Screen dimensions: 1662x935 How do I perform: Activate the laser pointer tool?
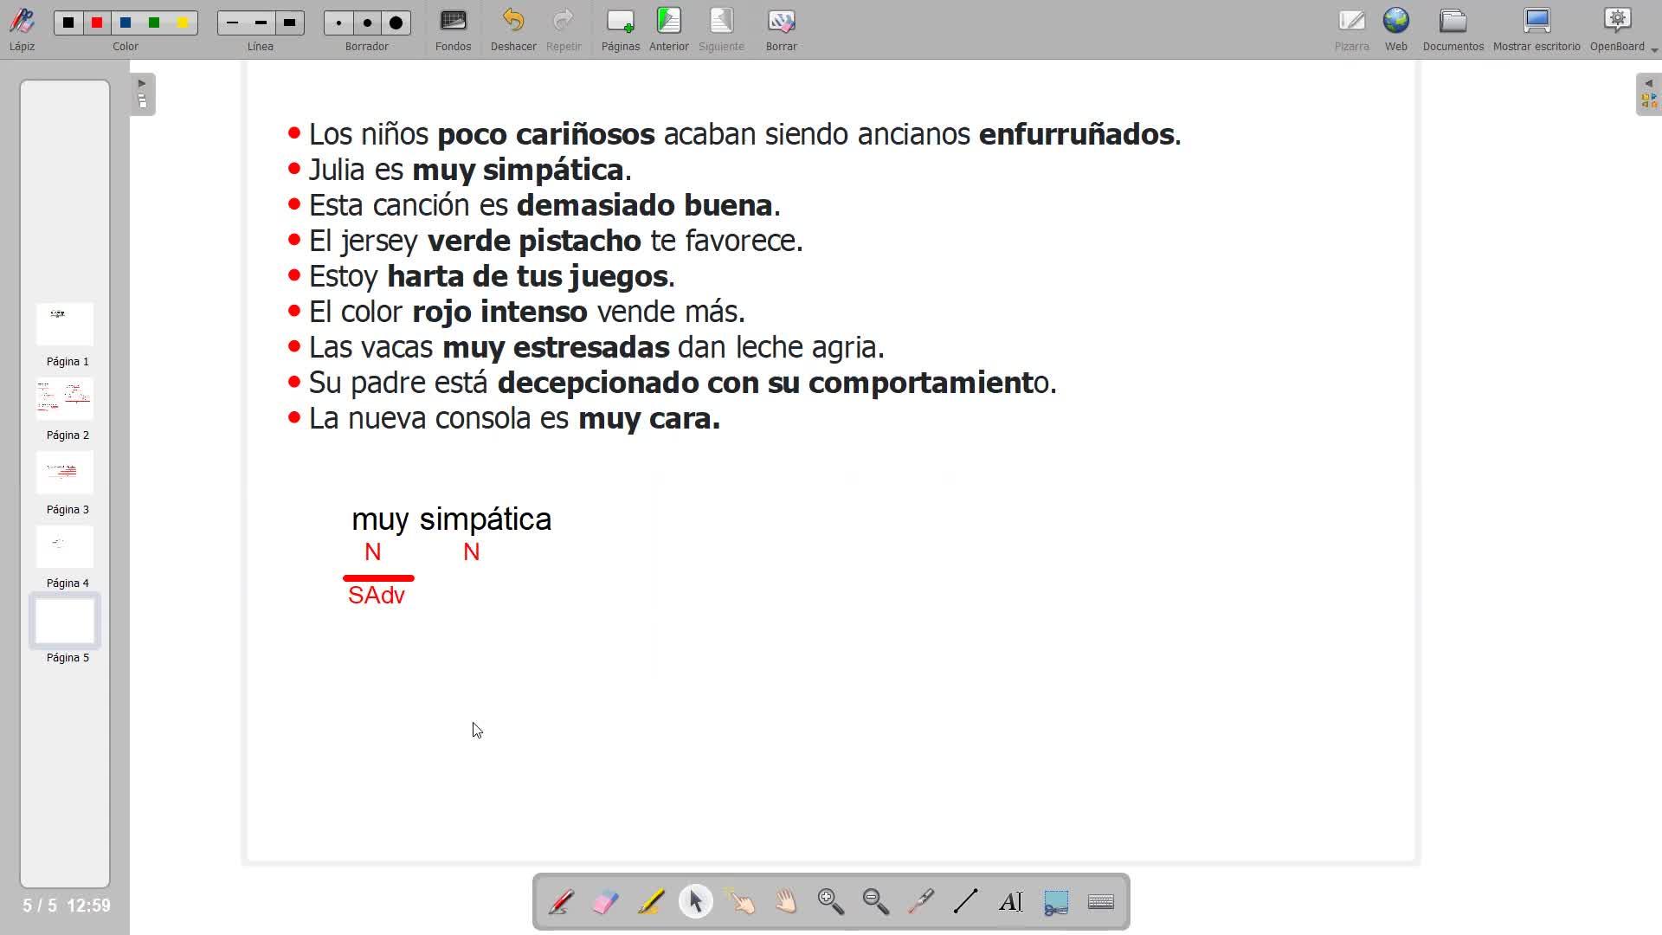(x=921, y=902)
